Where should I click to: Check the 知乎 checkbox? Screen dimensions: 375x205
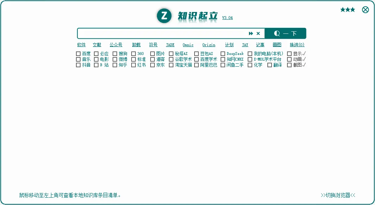tap(115, 65)
